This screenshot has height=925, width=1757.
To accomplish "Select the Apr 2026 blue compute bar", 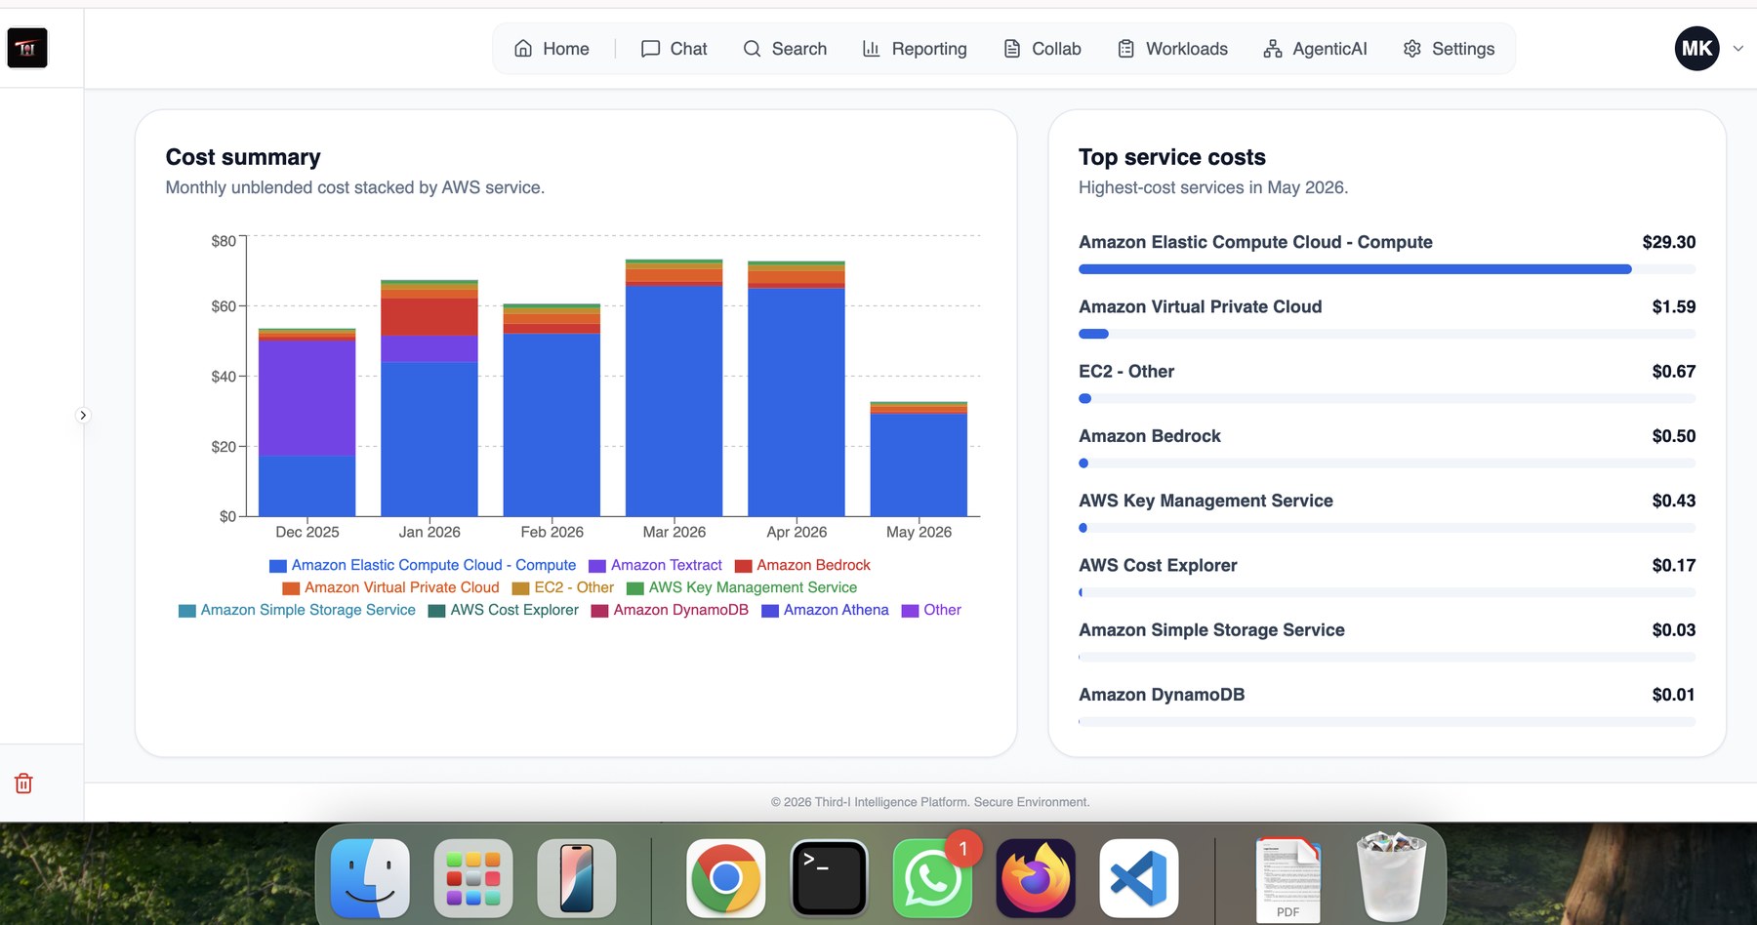I will [x=797, y=402].
